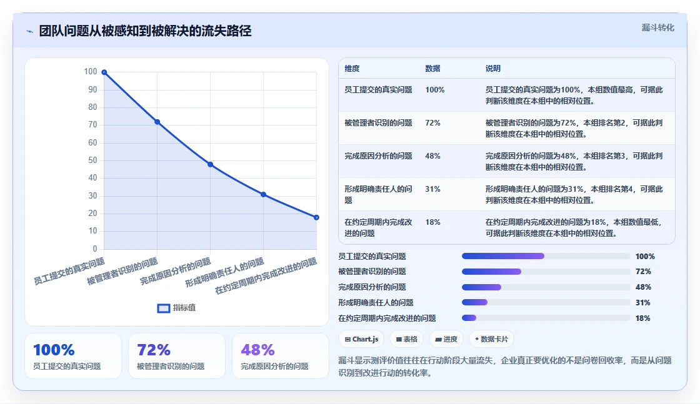Click the 数据卡片 sparkle icon
This screenshot has width=700, height=404.
(x=477, y=339)
